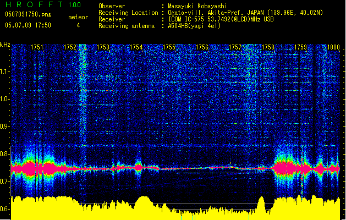Click the meteor count value 4

pos(78,25)
